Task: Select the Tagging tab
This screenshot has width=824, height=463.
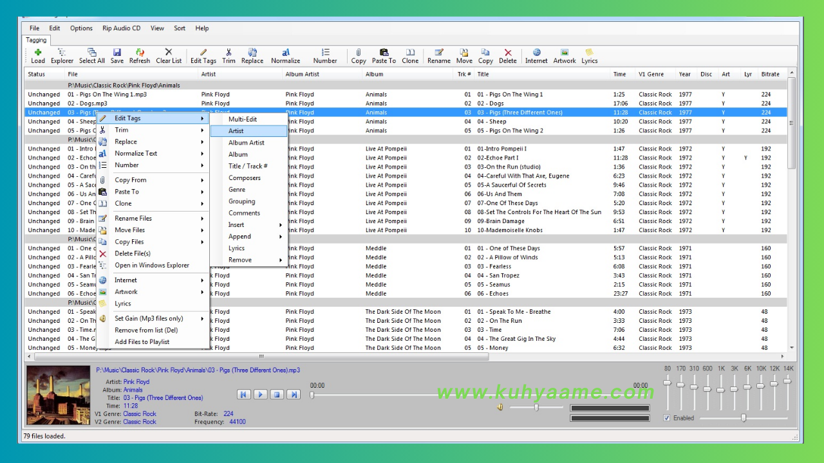Action: (36, 40)
